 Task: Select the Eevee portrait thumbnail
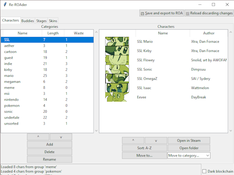pos(117,97)
